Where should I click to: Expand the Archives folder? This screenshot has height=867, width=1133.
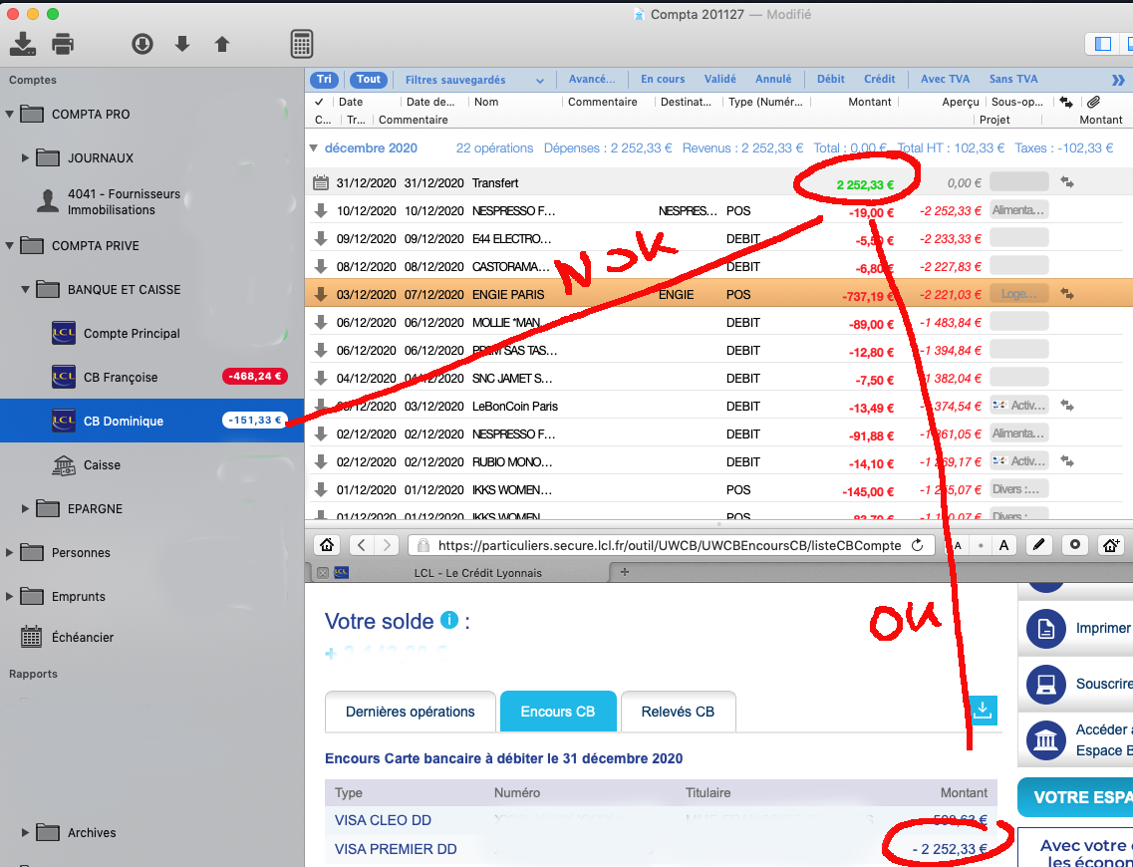(25, 832)
